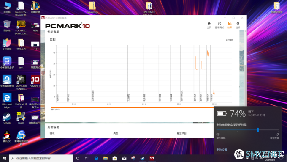The image size is (287, 162).
Task: Open the battery settings (电池设置) link
Action: [x=222, y=150]
